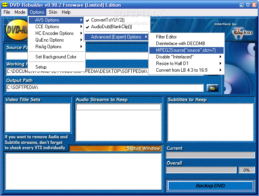Click the Video Title Sets list box
The image size is (259, 196).
tap(38, 118)
